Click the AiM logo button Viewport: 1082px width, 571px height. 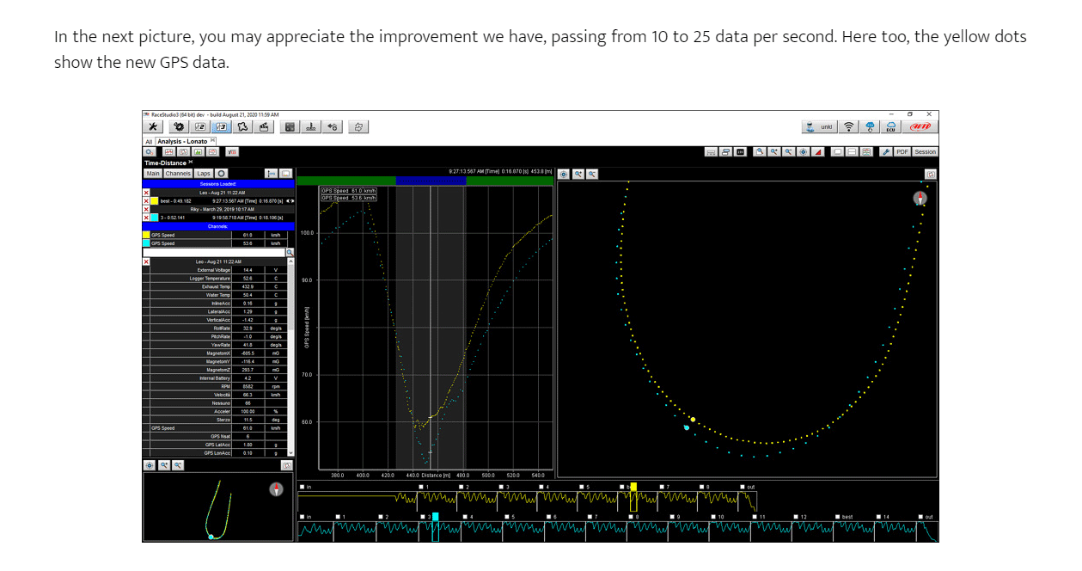click(x=920, y=126)
